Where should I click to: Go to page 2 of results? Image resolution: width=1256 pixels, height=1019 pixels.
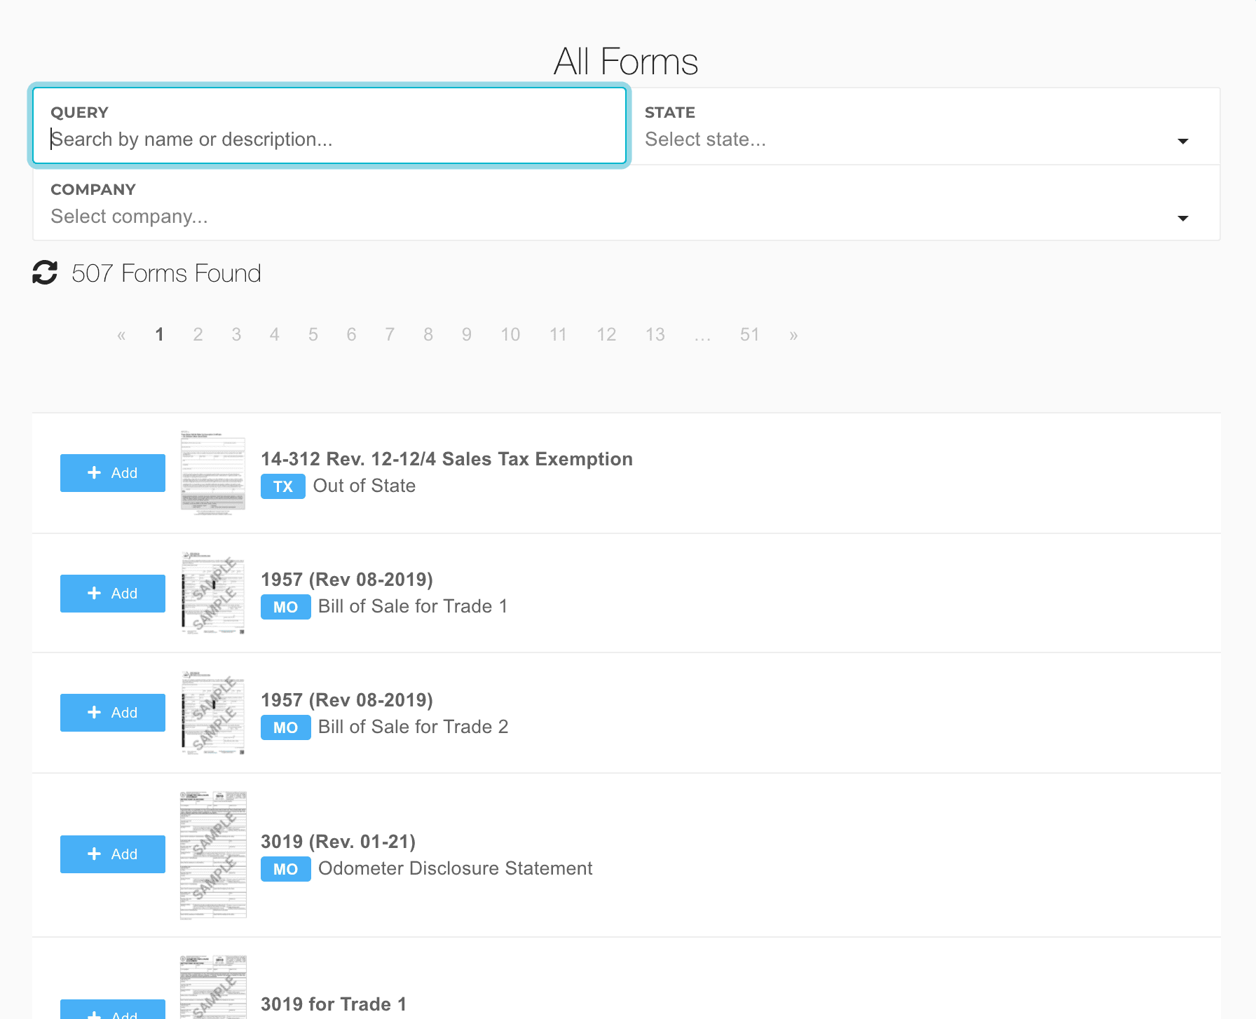point(198,335)
